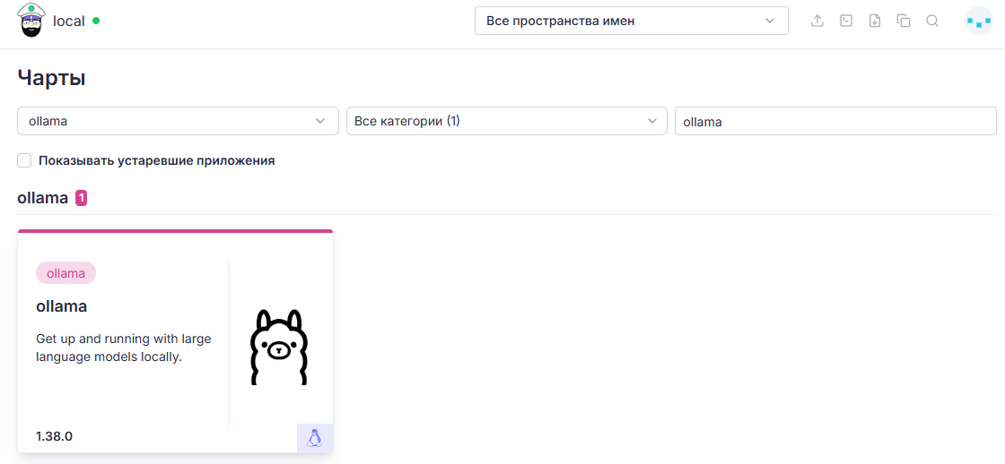This screenshot has width=1005, height=464.
Task: Open the user avatar menu
Action: (x=979, y=21)
